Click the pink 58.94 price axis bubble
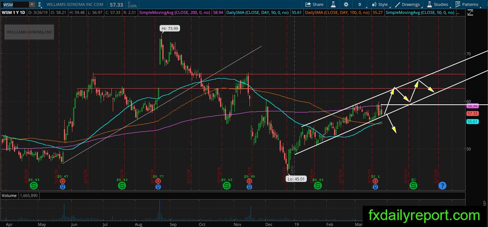 [x=472, y=106]
